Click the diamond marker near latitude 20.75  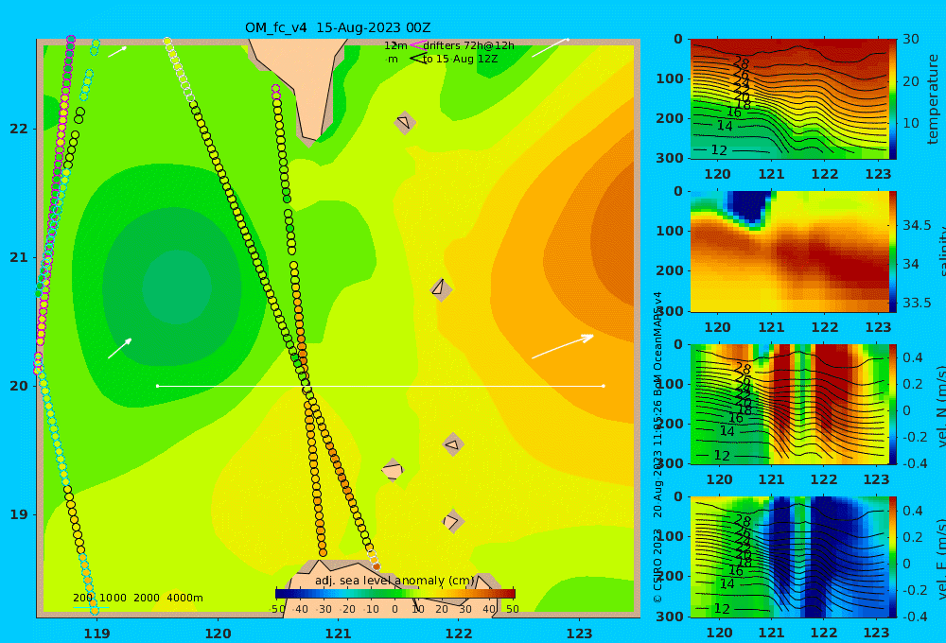tap(441, 289)
